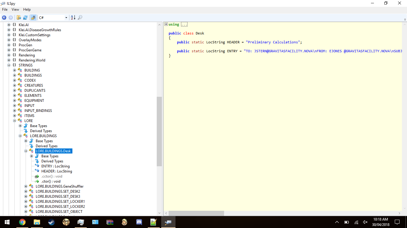Click the alphabetical sort A-Z icon

[73, 18]
